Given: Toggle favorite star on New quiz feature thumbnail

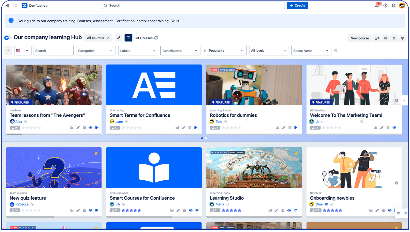Looking at the screenshot, I should coord(96,153).
